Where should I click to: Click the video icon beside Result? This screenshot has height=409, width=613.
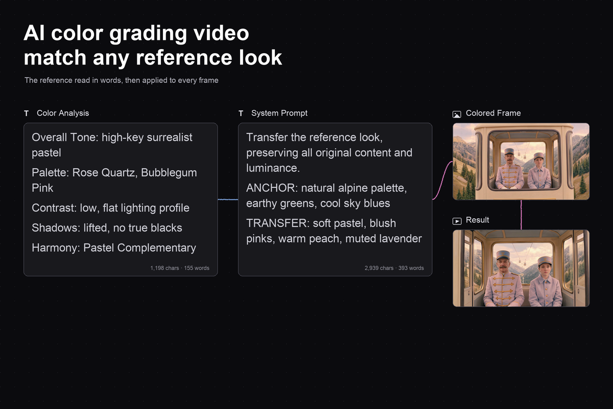457,221
